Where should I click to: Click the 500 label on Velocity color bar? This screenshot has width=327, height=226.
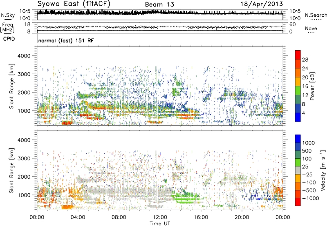point(307,151)
